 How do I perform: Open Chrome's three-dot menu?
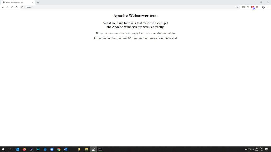point(268,7)
